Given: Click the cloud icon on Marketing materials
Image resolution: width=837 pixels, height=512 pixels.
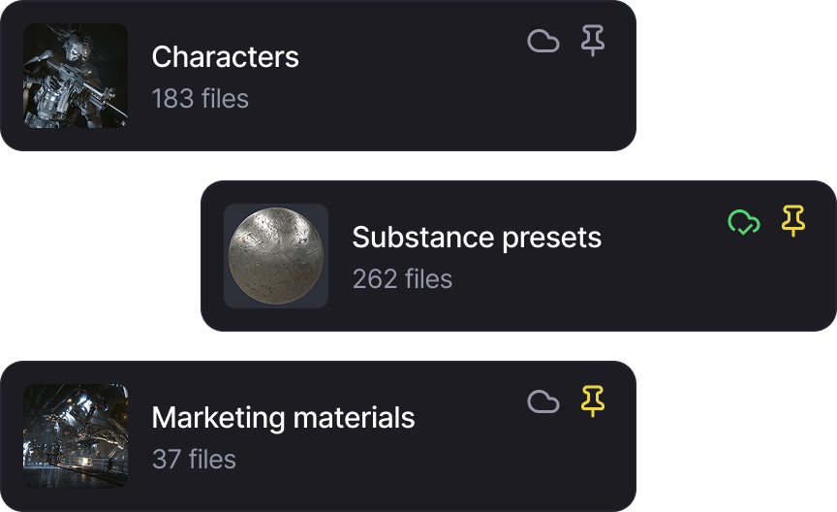Looking at the screenshot, I should click(542, 401).
